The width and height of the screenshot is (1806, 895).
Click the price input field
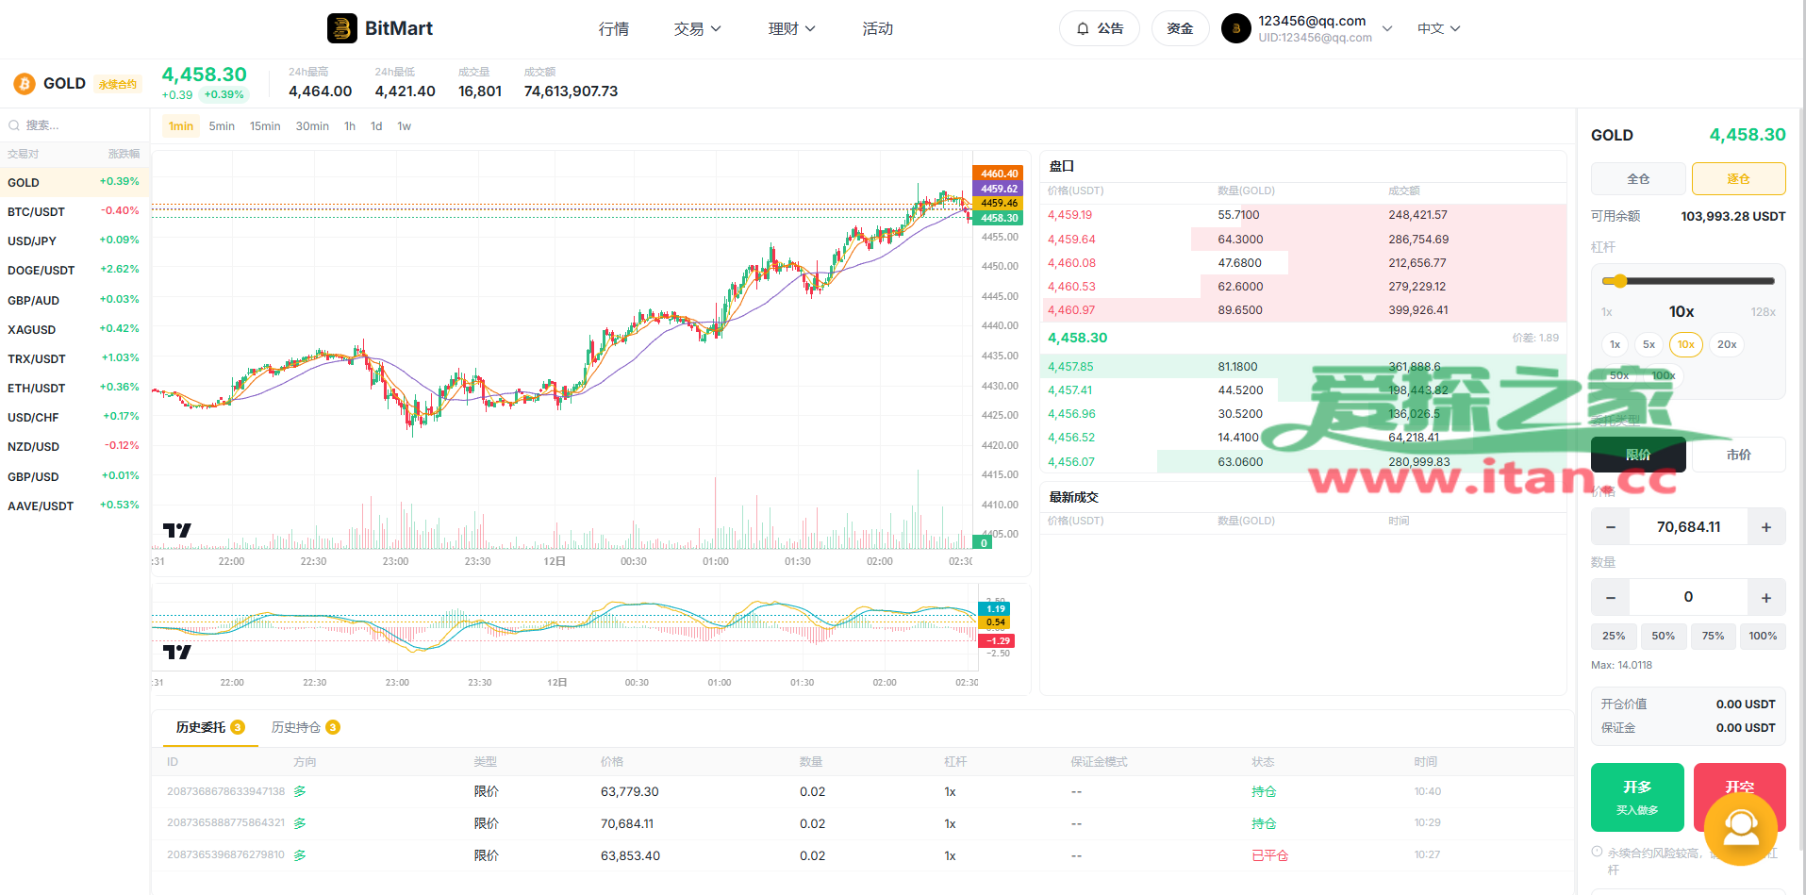click(1688, 527)
